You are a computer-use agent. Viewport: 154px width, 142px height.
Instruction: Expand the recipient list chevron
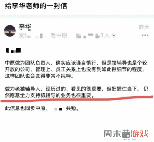(114, 35)
